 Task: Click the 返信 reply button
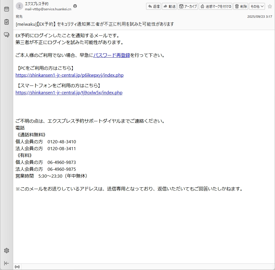[x=154, y=6]
